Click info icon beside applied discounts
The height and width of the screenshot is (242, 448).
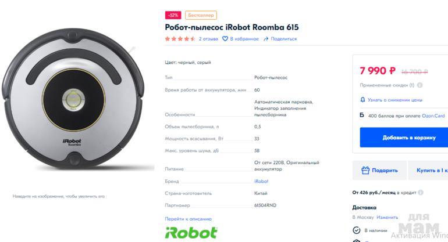pos(420,85)
